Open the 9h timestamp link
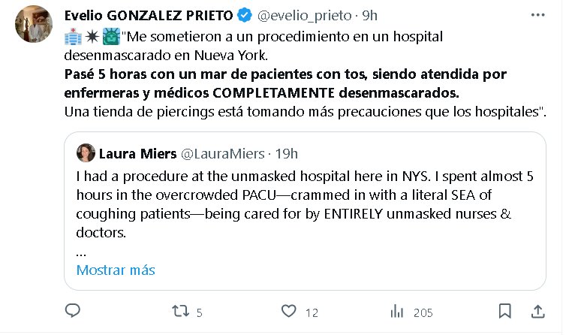This screenshot has width=566, height=335. (x=370, y=14)
